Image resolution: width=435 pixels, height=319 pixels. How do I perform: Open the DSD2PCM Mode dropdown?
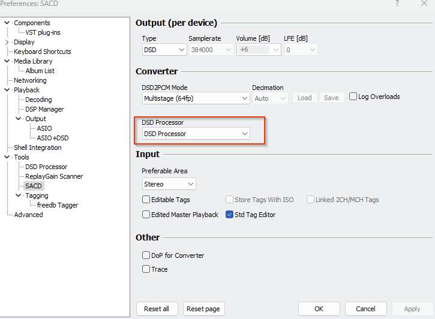click(x=196, y=98)
